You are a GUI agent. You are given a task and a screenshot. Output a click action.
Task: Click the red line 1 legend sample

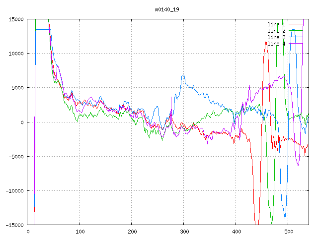pyautogui.click(x=296, y=24)
